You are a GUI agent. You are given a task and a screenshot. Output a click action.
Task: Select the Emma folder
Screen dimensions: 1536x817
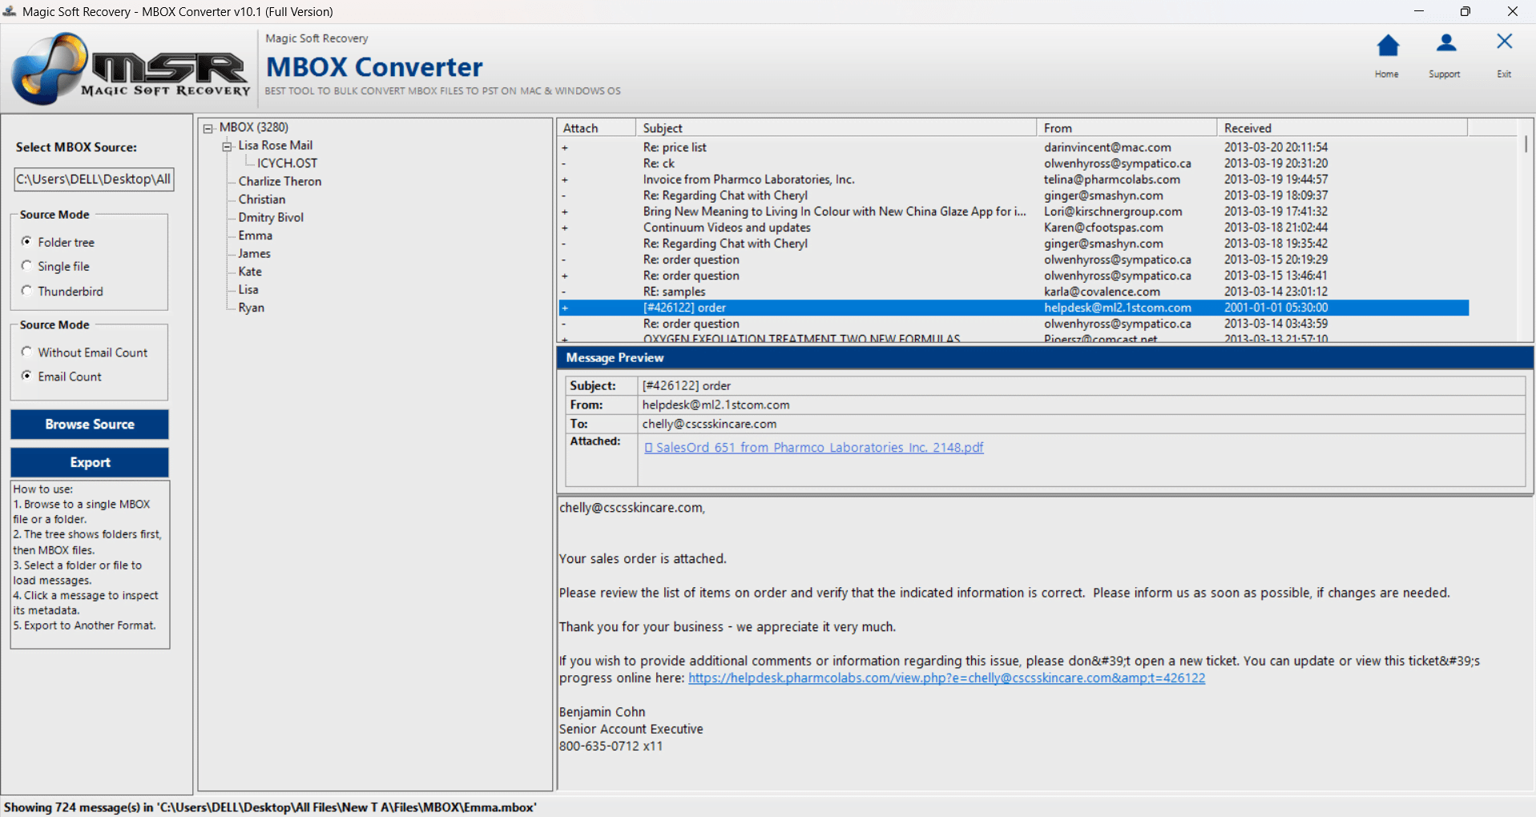click(x=255, y=235)
